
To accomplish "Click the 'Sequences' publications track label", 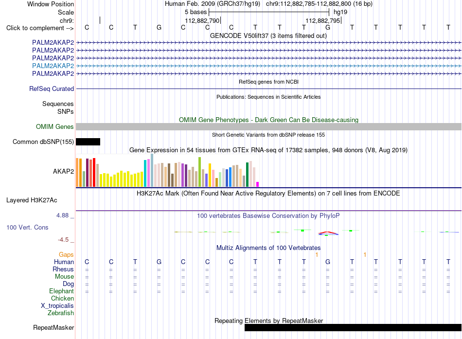I will pos(58,104).
